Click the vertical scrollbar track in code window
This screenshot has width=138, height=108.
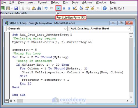pos(131,65)
